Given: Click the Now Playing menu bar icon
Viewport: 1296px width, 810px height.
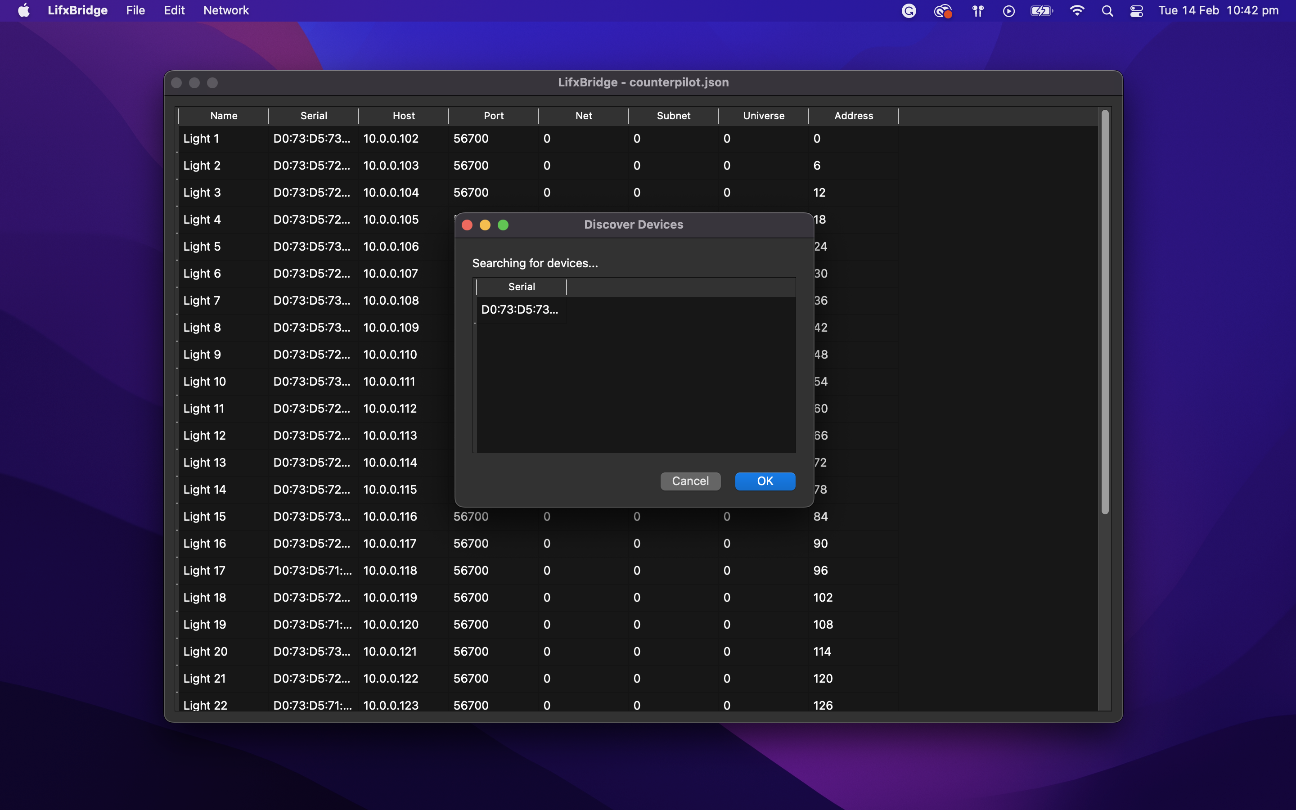Looking at the screenshot, I should 1008,11.
